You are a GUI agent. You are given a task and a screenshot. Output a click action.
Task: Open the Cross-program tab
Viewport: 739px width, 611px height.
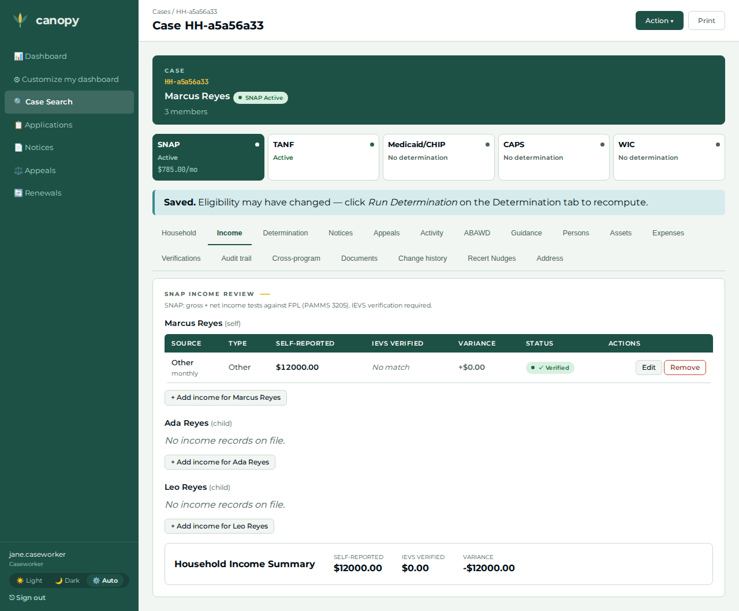pos(296,258)
